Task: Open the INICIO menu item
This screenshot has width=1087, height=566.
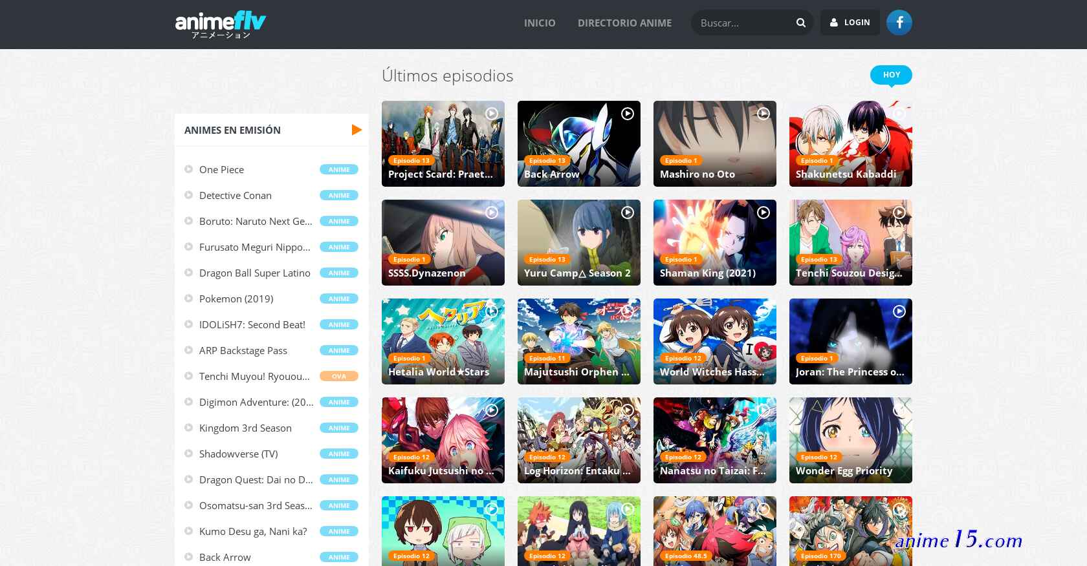Action: click(x=540, y=23)
